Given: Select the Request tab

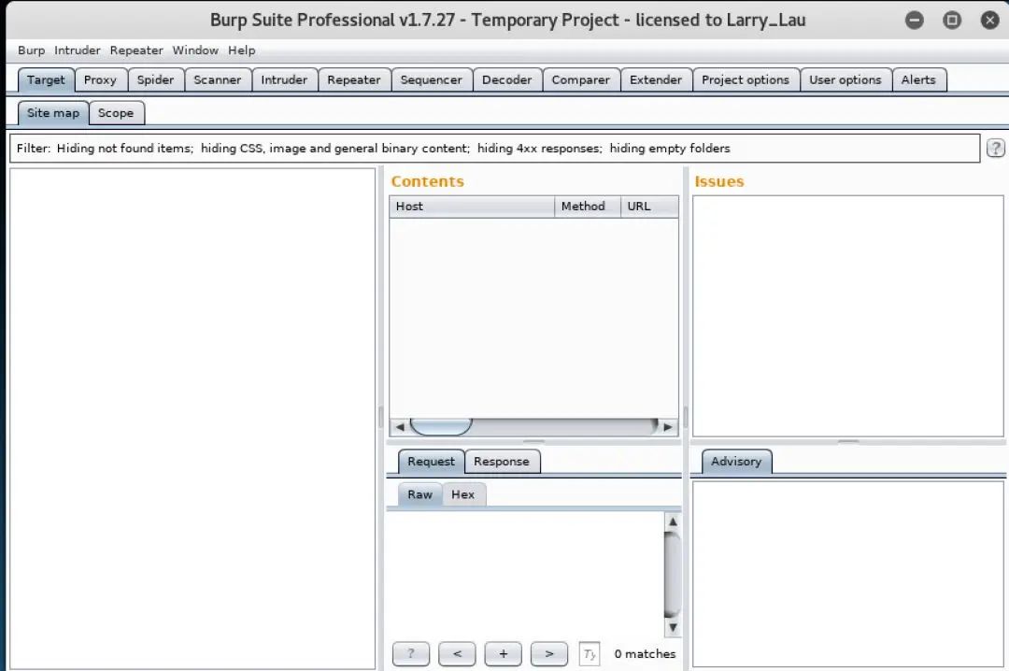Looking at the screenshot, I should (x=431, y=461).
